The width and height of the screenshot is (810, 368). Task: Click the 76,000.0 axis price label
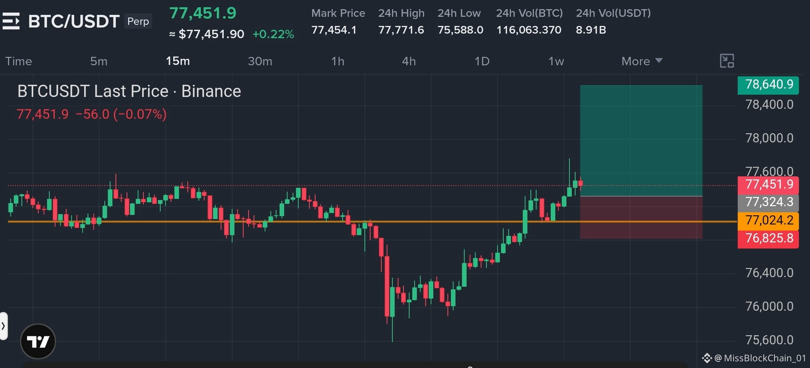769,307
